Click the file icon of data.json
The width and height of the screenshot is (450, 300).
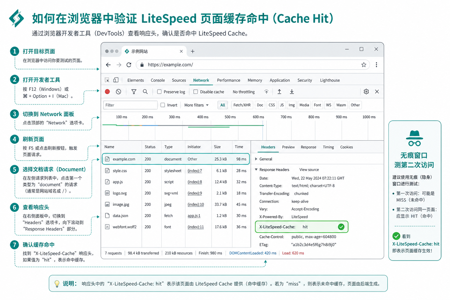[107, 216]
